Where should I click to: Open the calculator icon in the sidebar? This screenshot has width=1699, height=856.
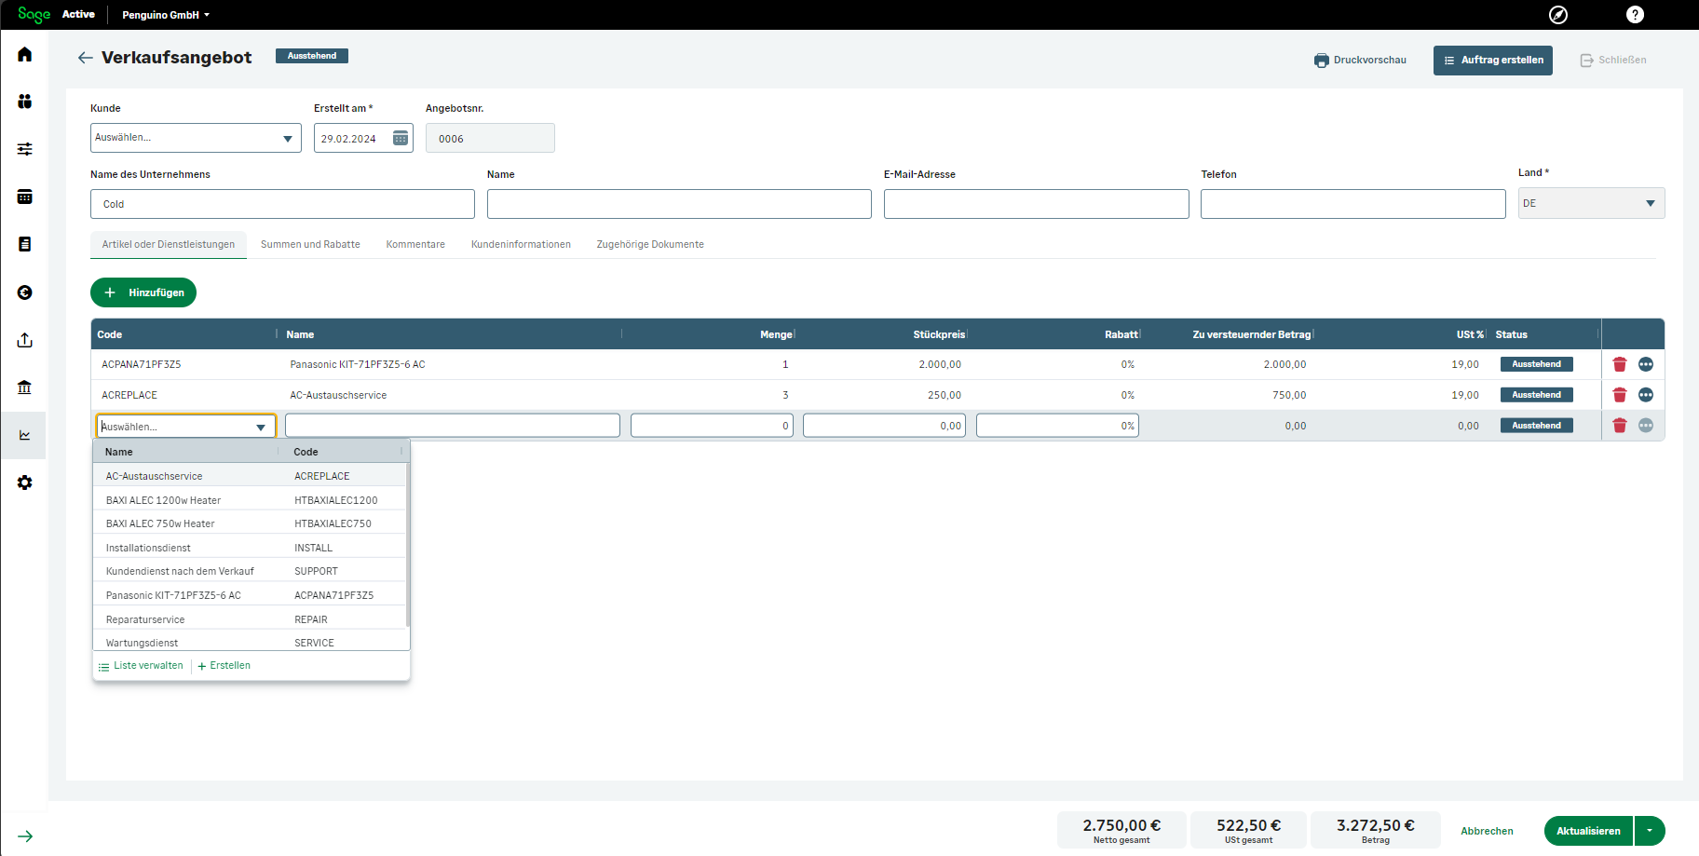[x=24, y=197]
